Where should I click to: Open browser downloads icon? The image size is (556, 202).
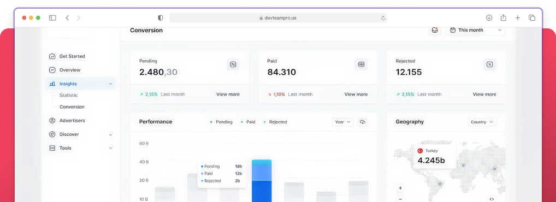489,17
